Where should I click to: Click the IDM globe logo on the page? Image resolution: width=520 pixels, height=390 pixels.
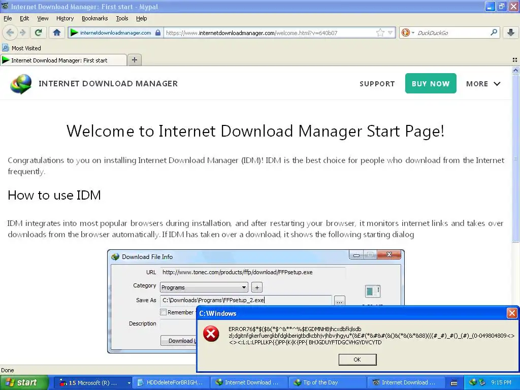pos(21,84)
